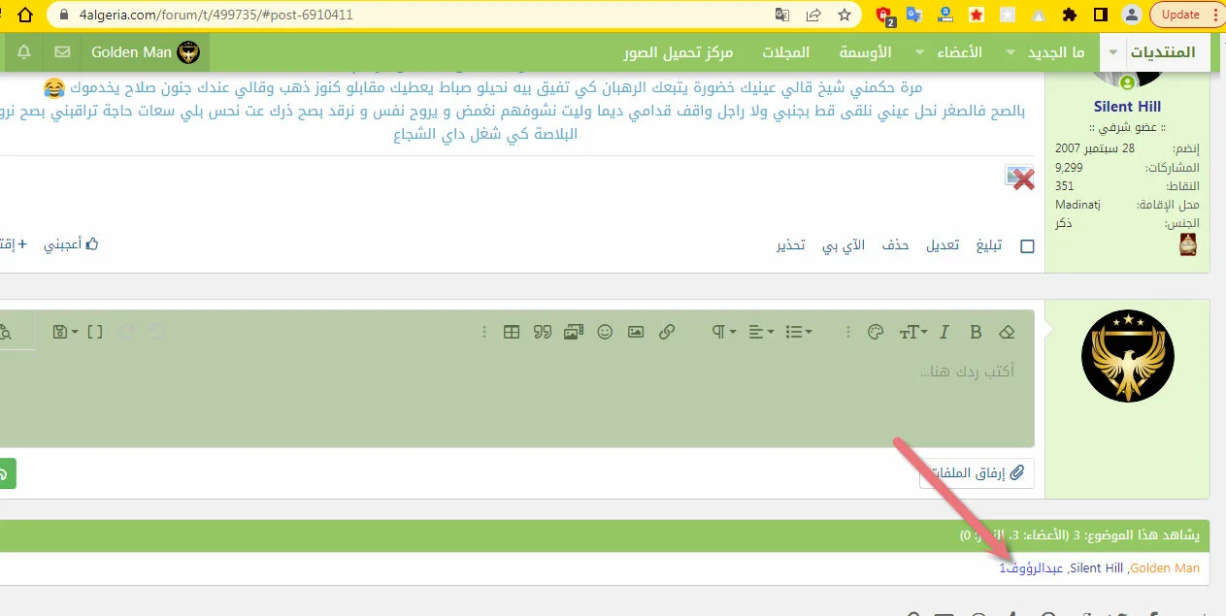Click the إرفاق الملفات attach files button
Viewport: 1226px width, 616px height.
click(976, 473)
